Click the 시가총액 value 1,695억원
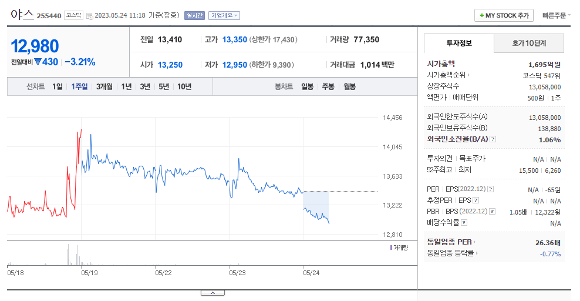The image size is (580, 301). coord(545,65)
